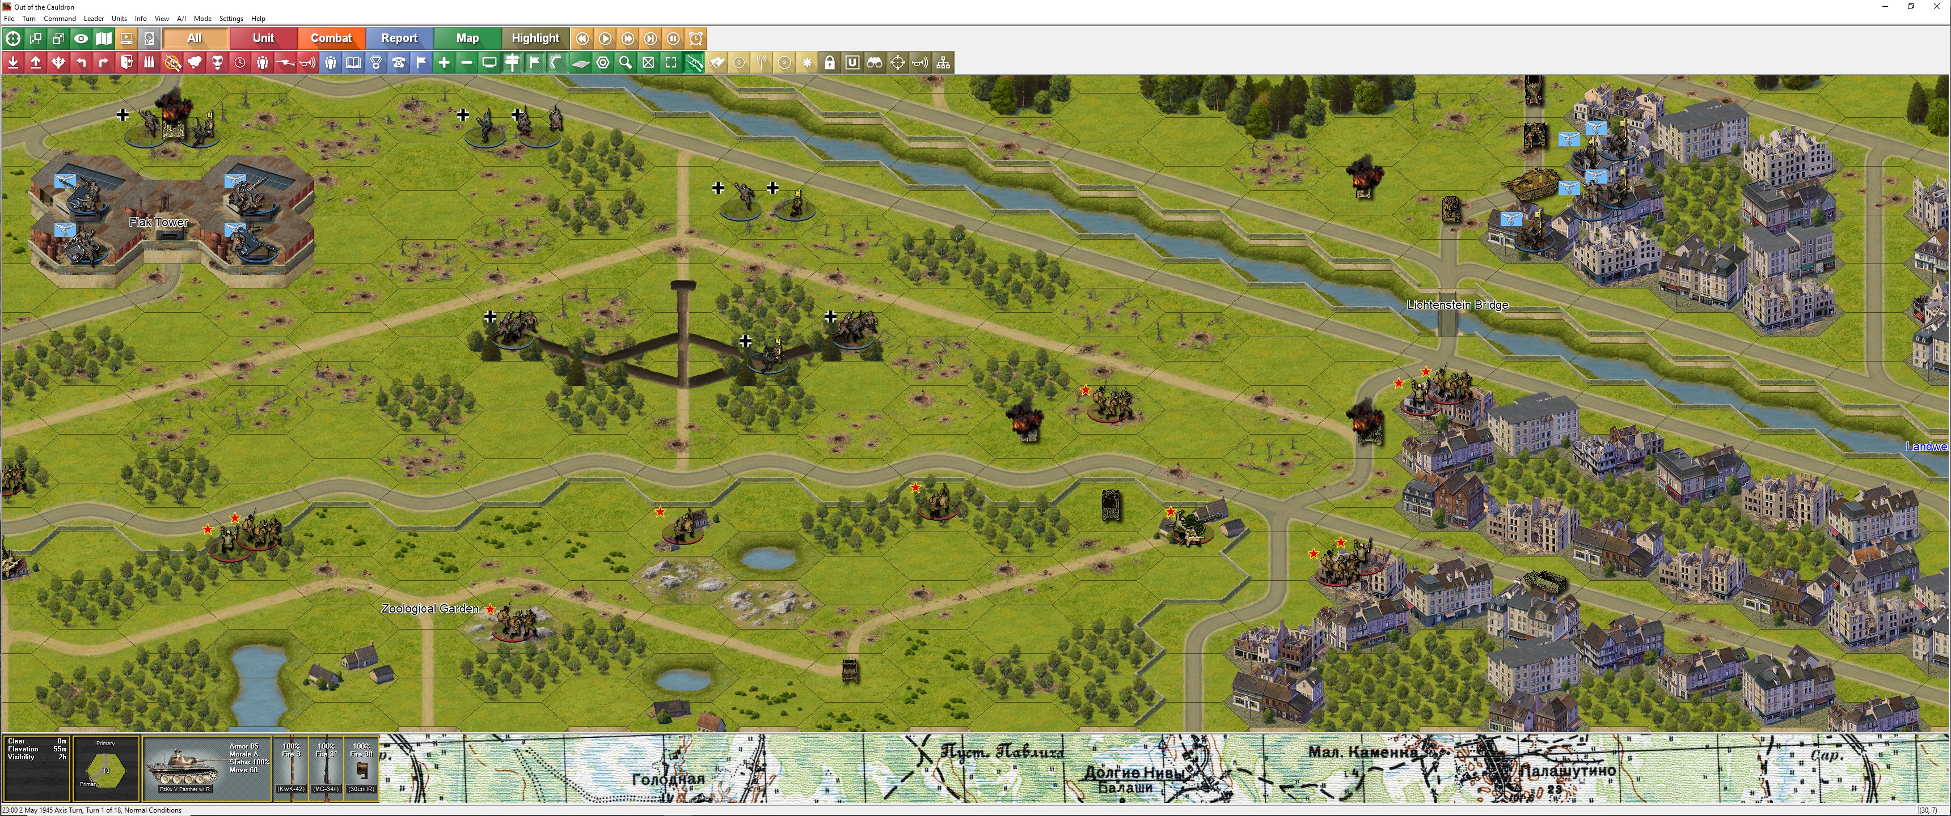This screenshot has width=1951, height=816.
Task: Click the alarm clock icon
Action: (x=696, y=39)
